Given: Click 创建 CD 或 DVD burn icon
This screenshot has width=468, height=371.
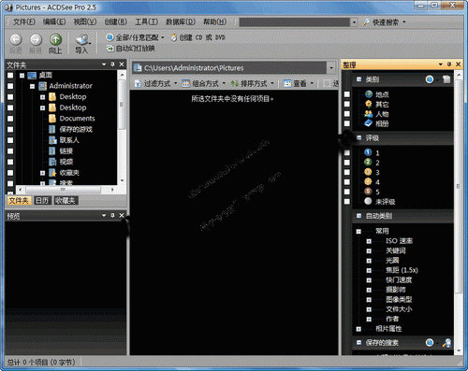Looking at the screenshot, I should [174, 37].
